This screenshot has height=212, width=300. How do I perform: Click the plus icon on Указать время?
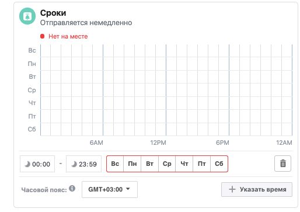pyautogui.click(x=232, y=189)
